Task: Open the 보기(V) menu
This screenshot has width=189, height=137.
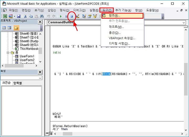Action: tap(39, 10)
